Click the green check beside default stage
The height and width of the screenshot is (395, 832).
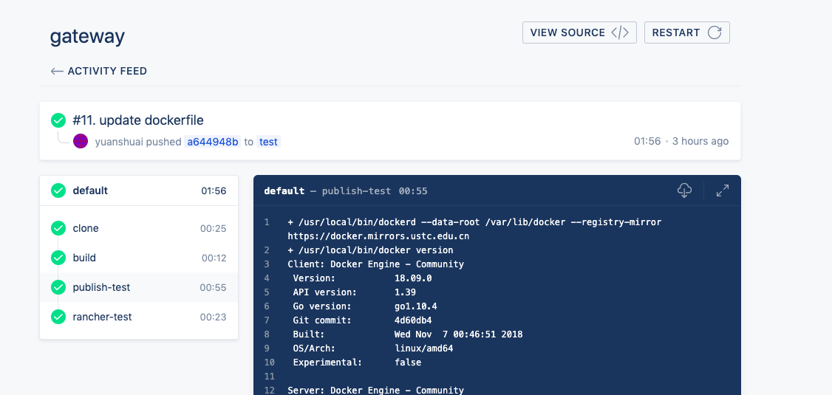coord(58,190)
